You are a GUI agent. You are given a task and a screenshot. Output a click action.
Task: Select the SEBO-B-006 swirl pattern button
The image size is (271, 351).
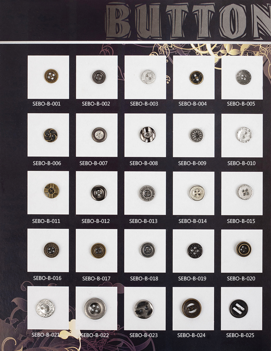(50, 135)
